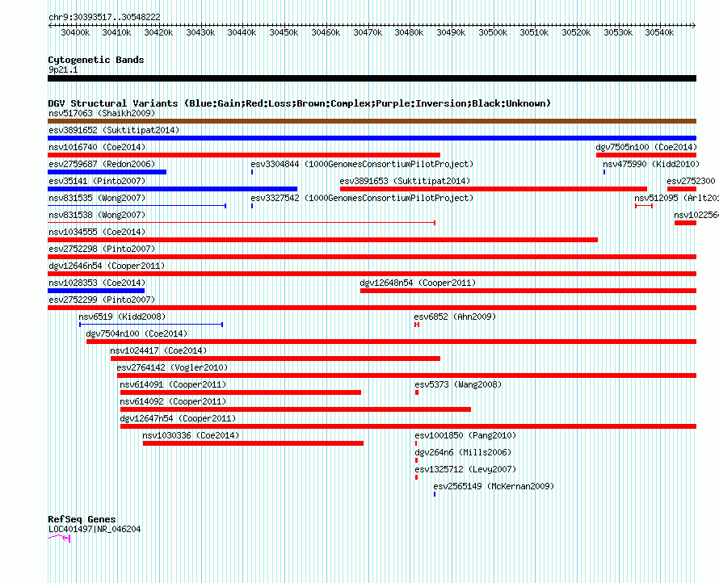Select dgv264n6 (Mills2006) label

click(463, 452)
